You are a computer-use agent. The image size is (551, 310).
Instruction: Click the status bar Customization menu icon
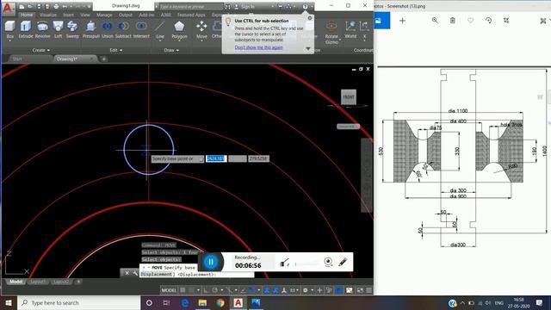click(x=368, y=290)
